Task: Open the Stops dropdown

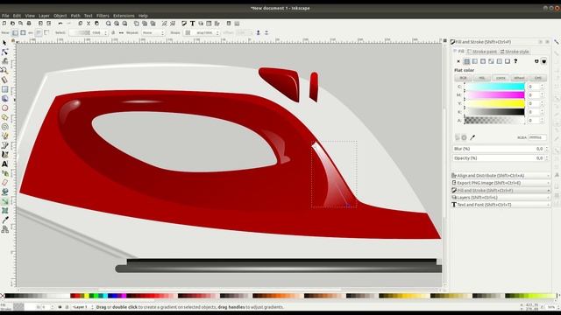Action: click(x=202, y=33)
